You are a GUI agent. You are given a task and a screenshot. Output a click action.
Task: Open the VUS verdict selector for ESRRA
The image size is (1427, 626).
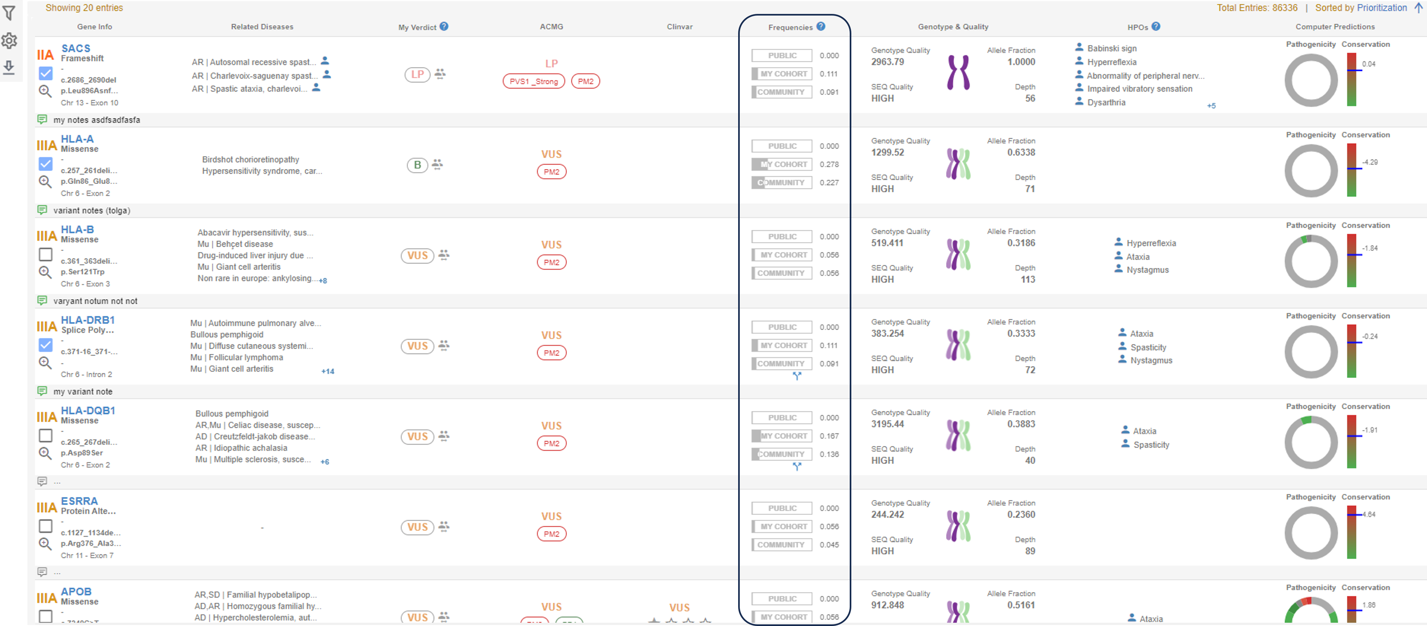coord(418,527)
